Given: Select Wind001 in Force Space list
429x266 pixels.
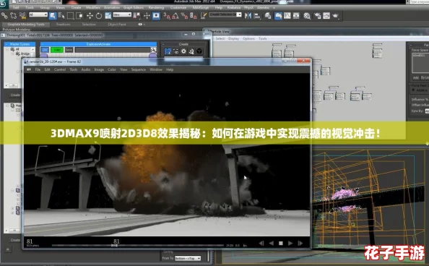Looking at the screenshot, I should pyautogui.click(x=419, y=56).
